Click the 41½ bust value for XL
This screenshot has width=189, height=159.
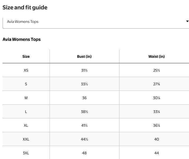click(x=84, y=125)
